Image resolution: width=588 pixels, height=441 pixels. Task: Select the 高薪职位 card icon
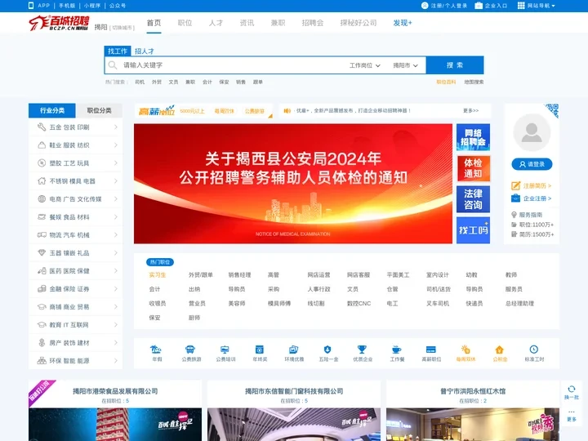[431, 350]
